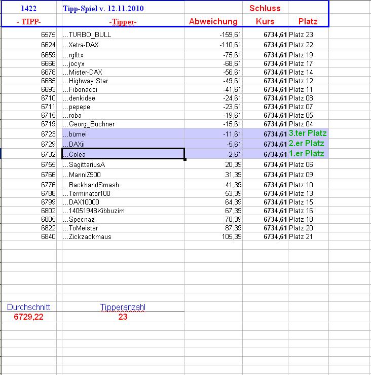Click the deviation value 105,39
Screen dimensions: 371x375
point(232,236)
